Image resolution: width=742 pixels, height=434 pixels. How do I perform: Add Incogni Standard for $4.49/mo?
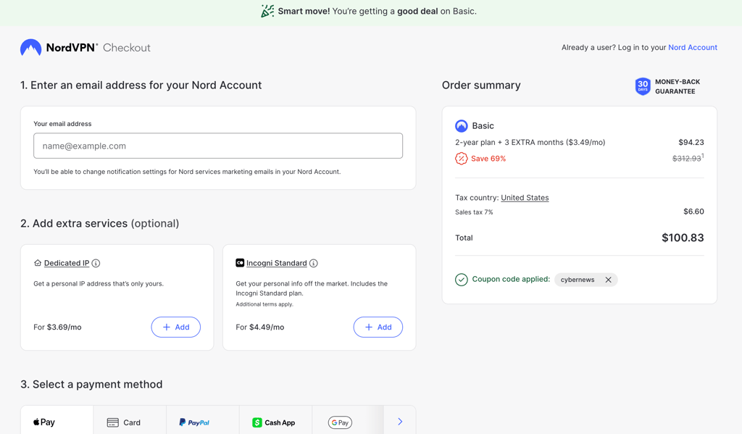(x=378, y=327)
